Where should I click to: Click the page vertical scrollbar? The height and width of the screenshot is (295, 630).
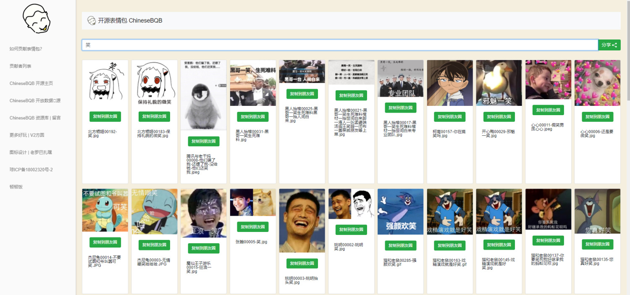(628, 50)
